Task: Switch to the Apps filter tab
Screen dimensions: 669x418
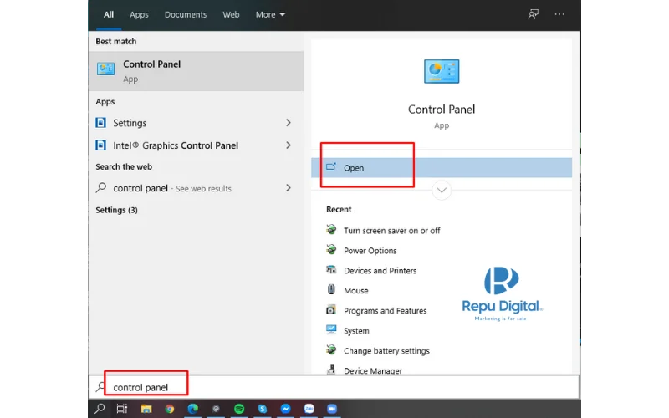Action: coord(139,14)
